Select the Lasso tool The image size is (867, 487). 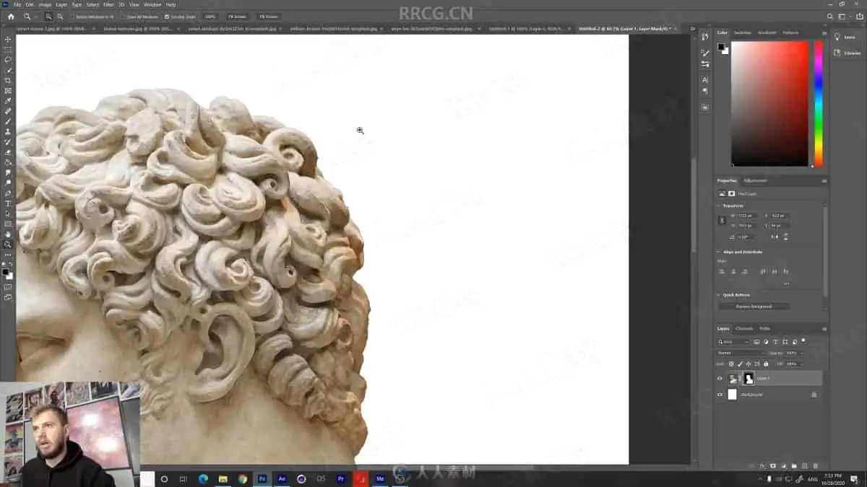coord(8,60)
